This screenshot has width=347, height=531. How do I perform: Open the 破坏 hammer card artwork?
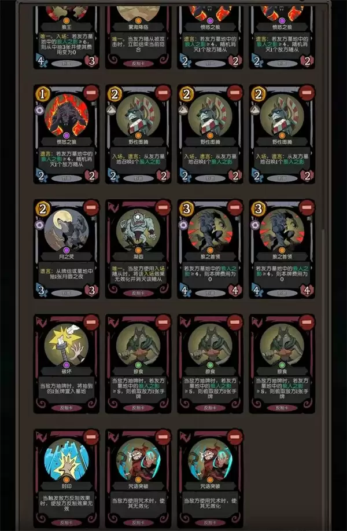tap(67, 345)
